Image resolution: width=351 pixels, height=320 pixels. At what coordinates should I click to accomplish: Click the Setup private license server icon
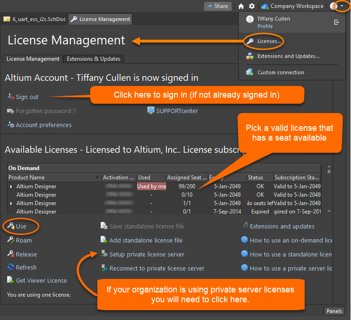coord(104,254)
